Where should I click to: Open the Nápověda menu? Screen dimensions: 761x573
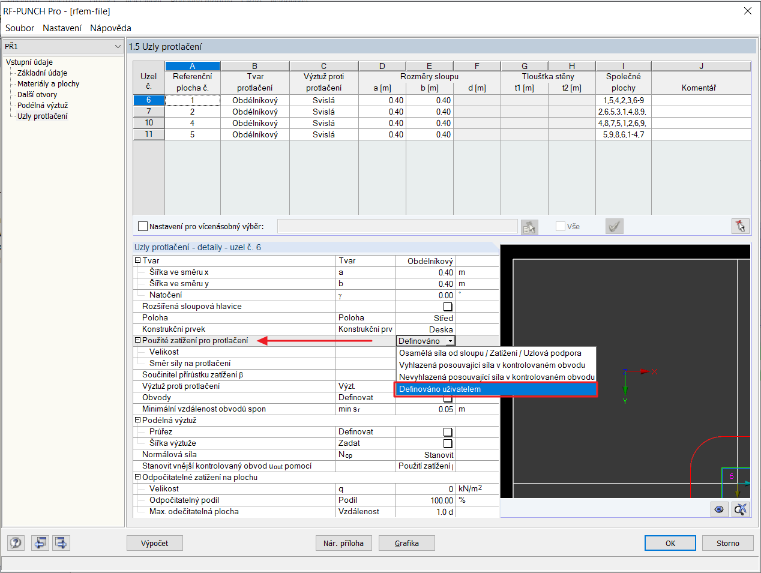[110, 28]
